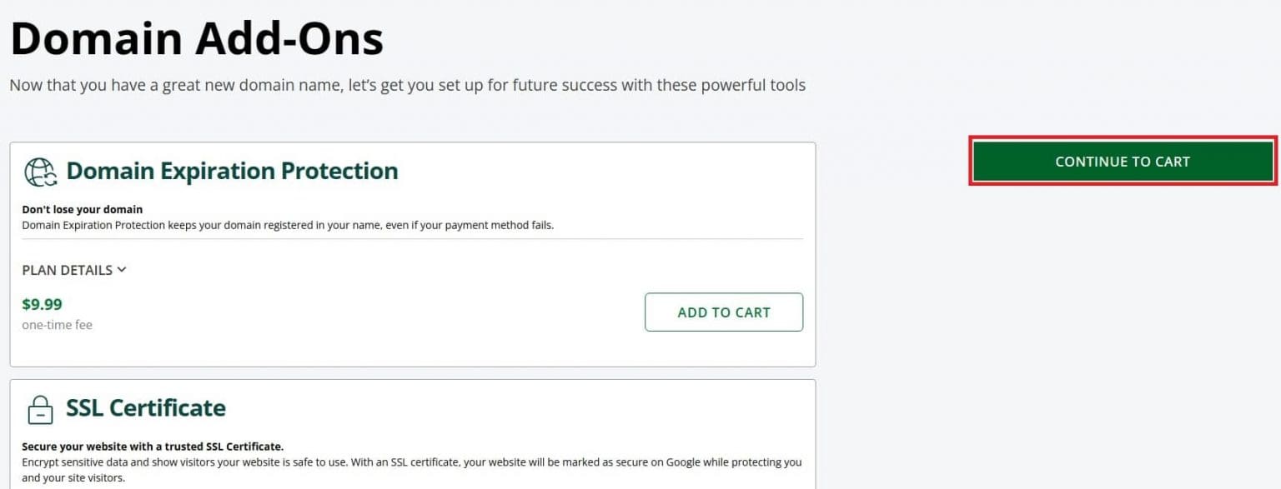
Task: Click the one-time fee label
Action: (57, 325)
